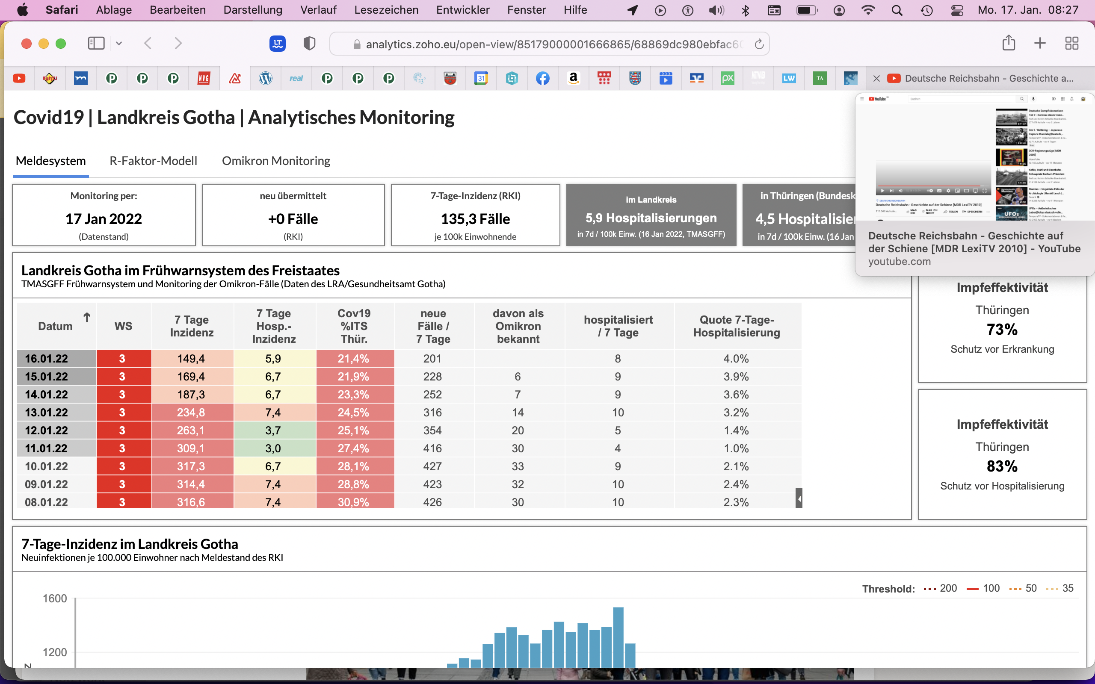Open the Facebook favorite in favorites bar

point(542,78)
